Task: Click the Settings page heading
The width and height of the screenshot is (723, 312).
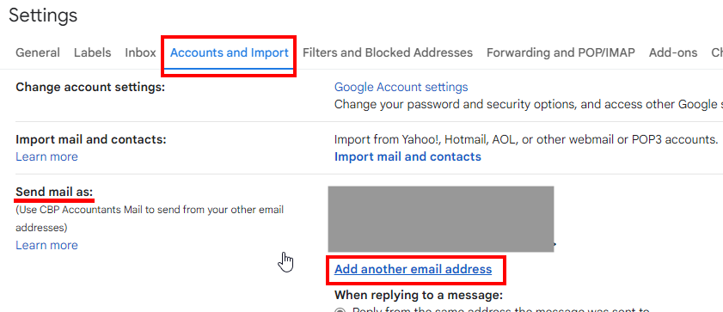Action: pos(43,15)
